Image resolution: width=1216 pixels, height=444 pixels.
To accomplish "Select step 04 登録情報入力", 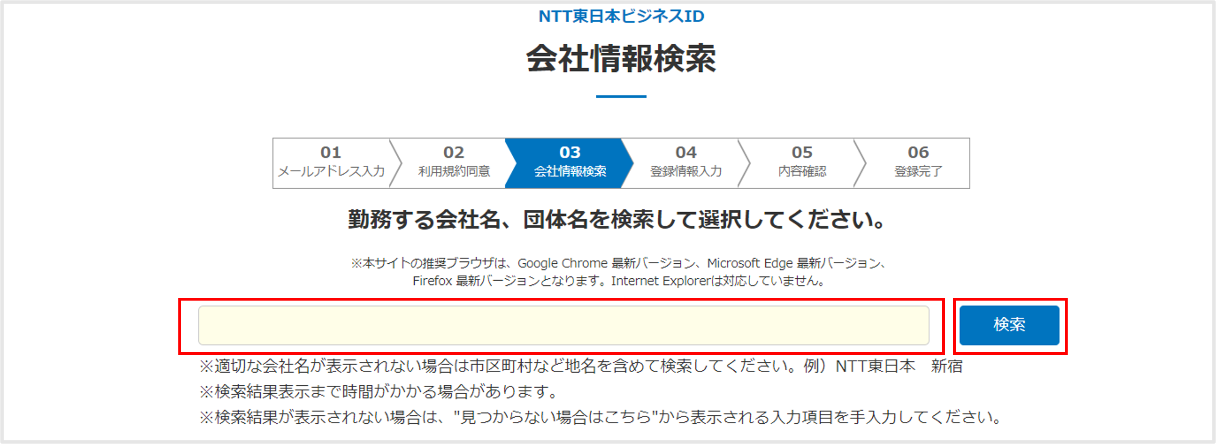I will (x=686, y=163).
